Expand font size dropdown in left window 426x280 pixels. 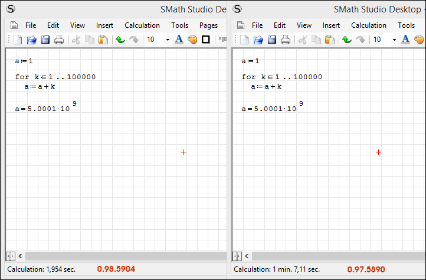(168, 40)
